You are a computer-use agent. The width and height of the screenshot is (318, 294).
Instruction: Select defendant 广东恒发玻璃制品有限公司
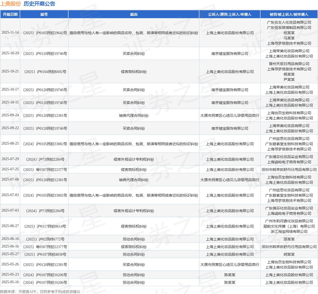point(289,28)
